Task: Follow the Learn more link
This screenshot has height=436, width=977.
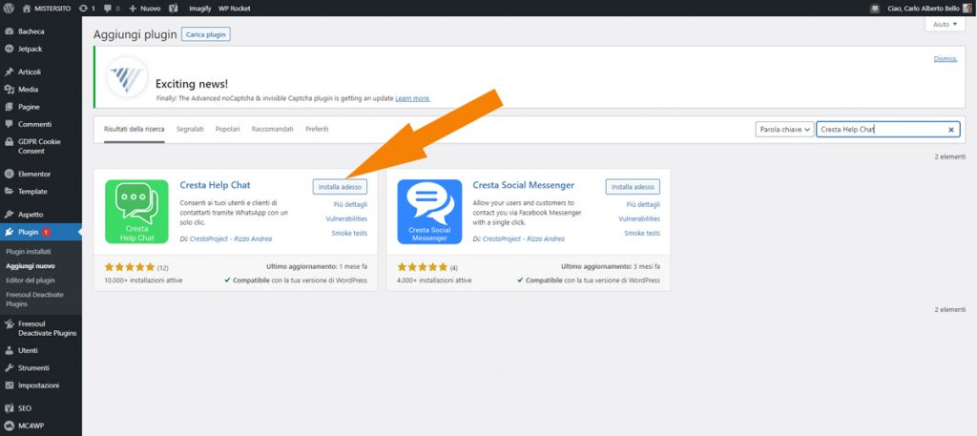Action: tap(412, 98)
